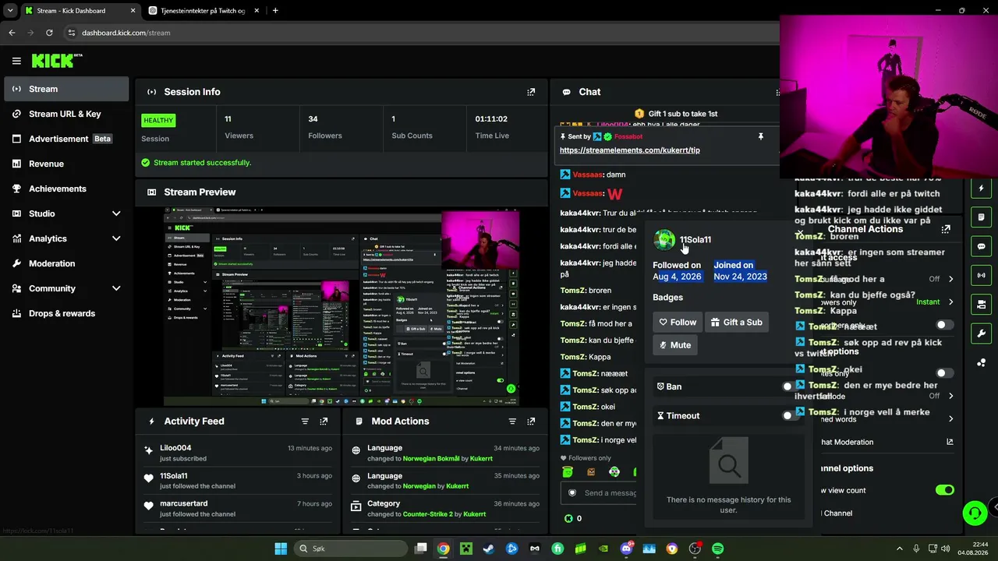This screenshot has height=561, width=998.
Task: Gift a Sub to 11Sola11
Action: [x=737, y=323]
